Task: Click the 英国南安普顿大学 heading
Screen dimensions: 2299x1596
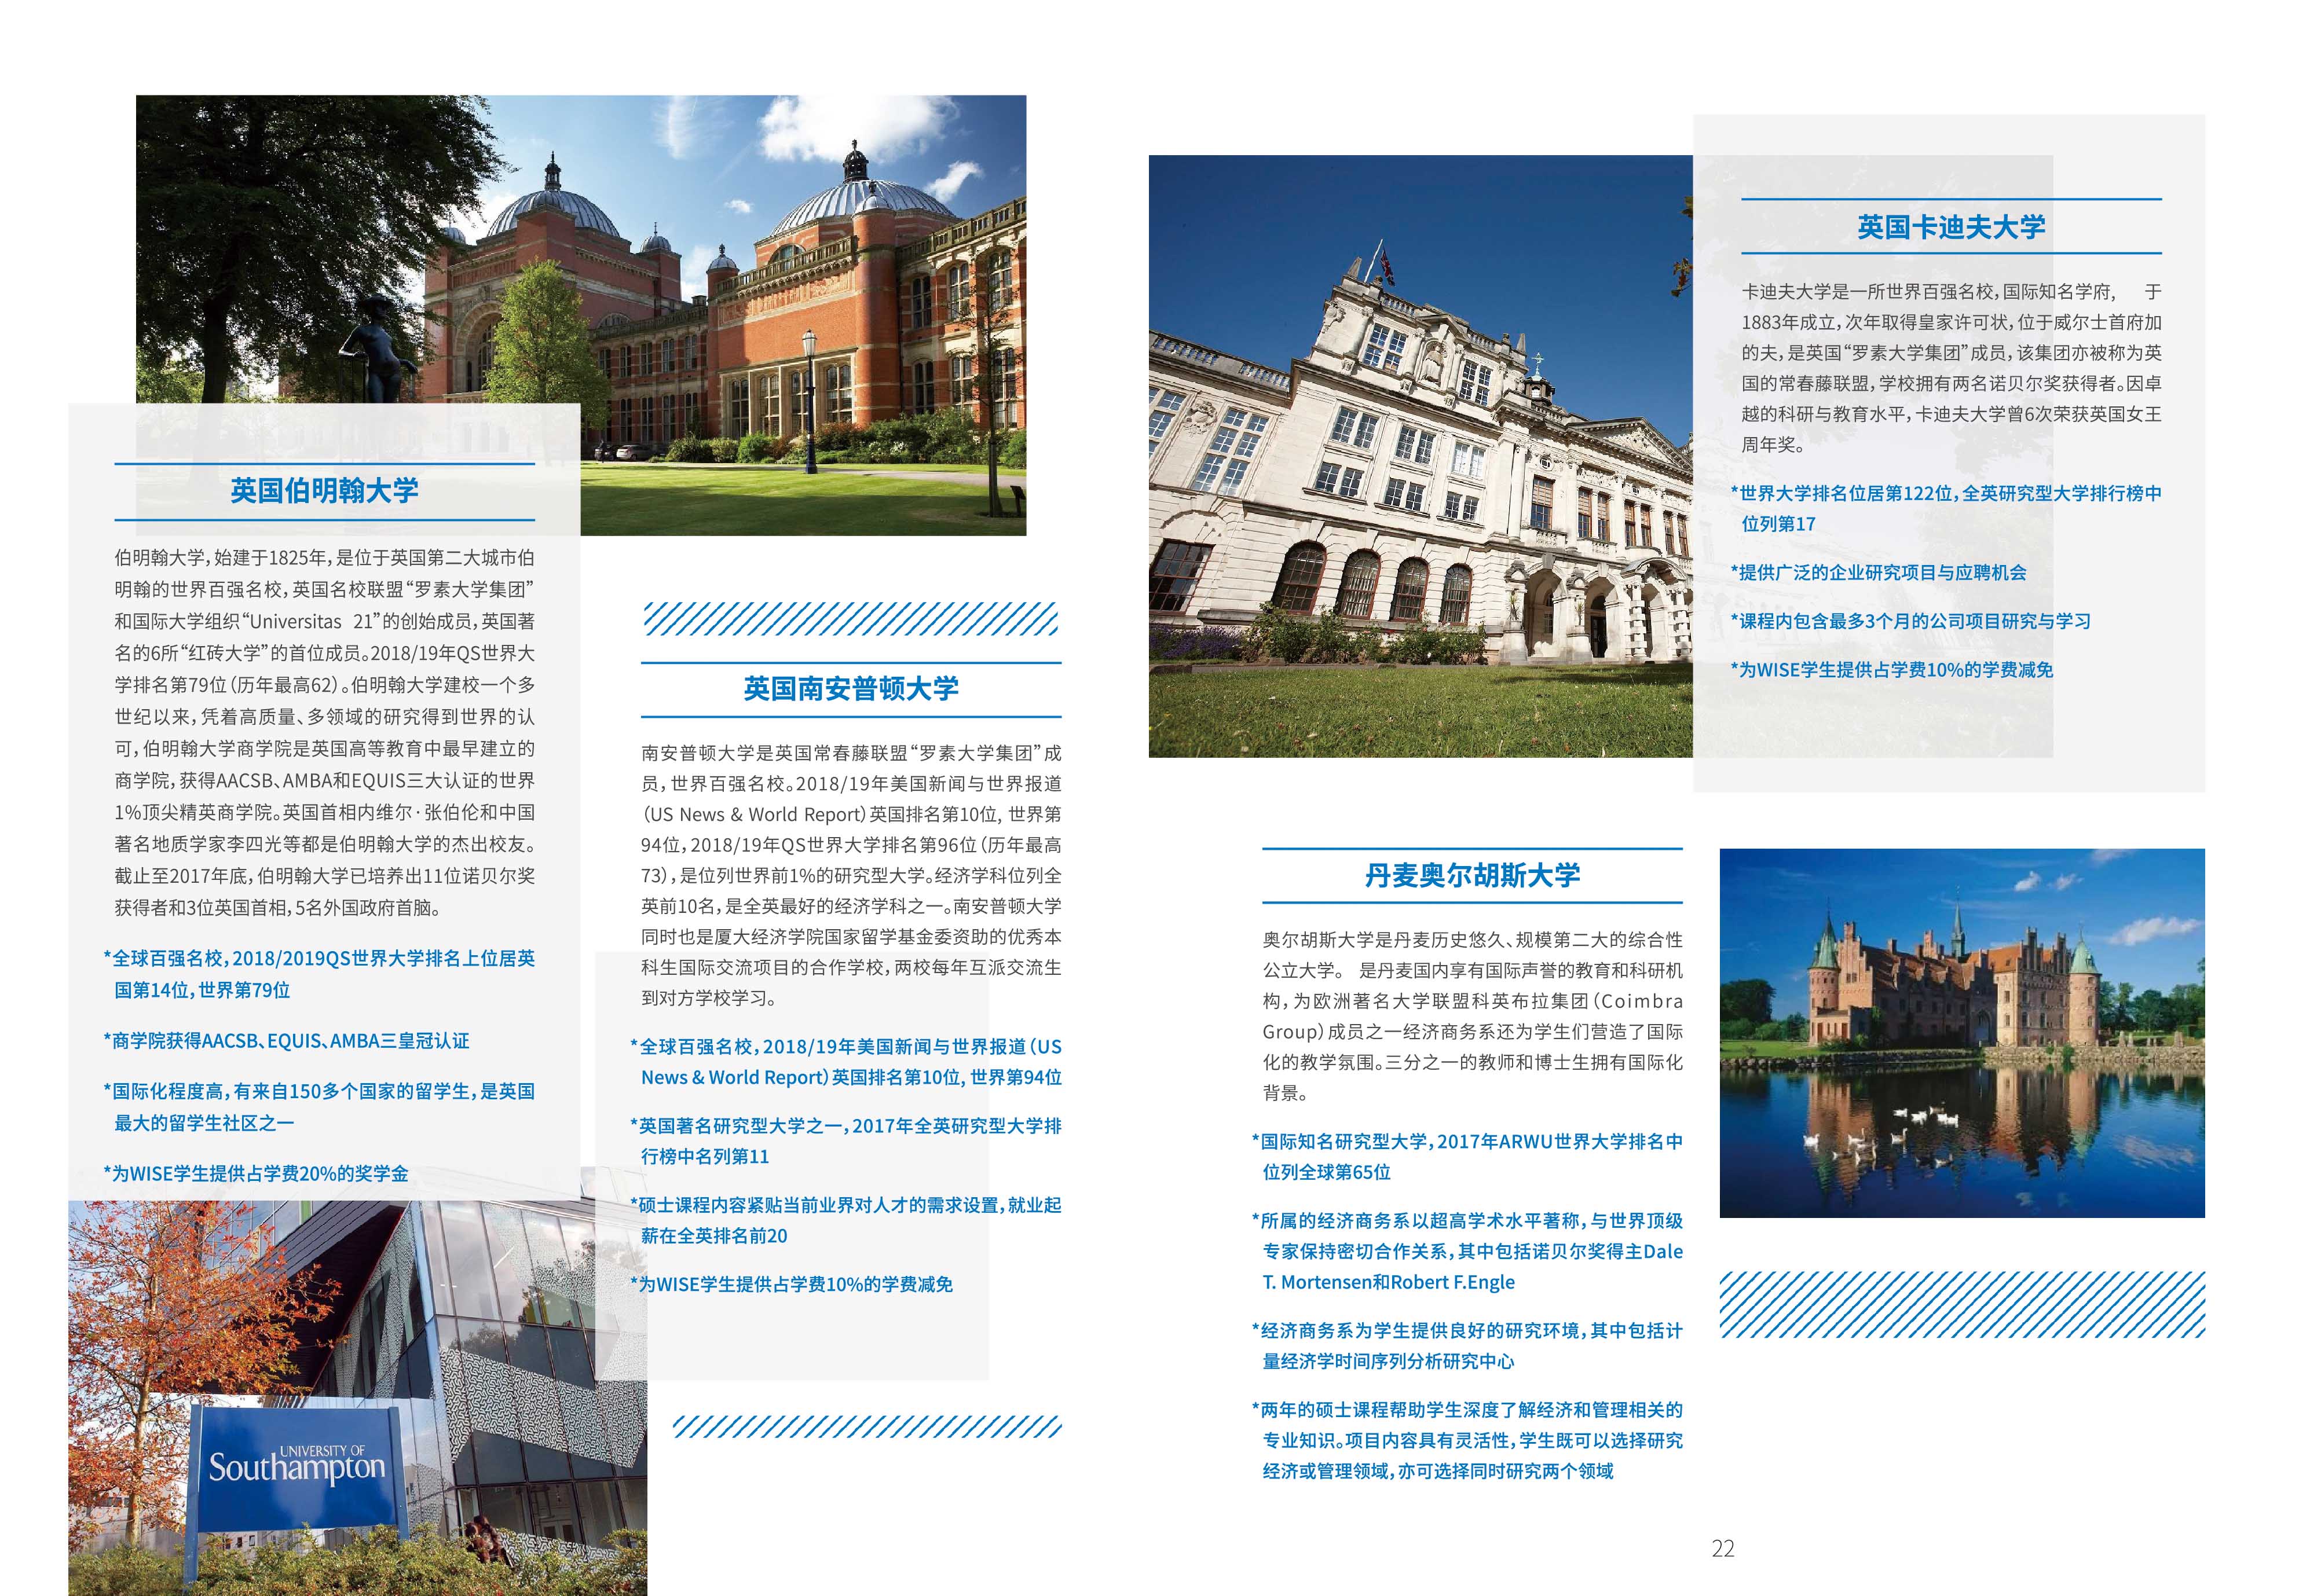Action: [850, 689]
